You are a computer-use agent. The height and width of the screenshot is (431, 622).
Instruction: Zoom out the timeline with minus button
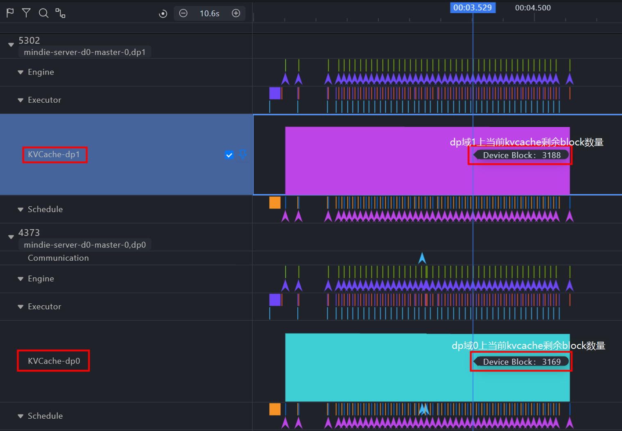point(183,13)
